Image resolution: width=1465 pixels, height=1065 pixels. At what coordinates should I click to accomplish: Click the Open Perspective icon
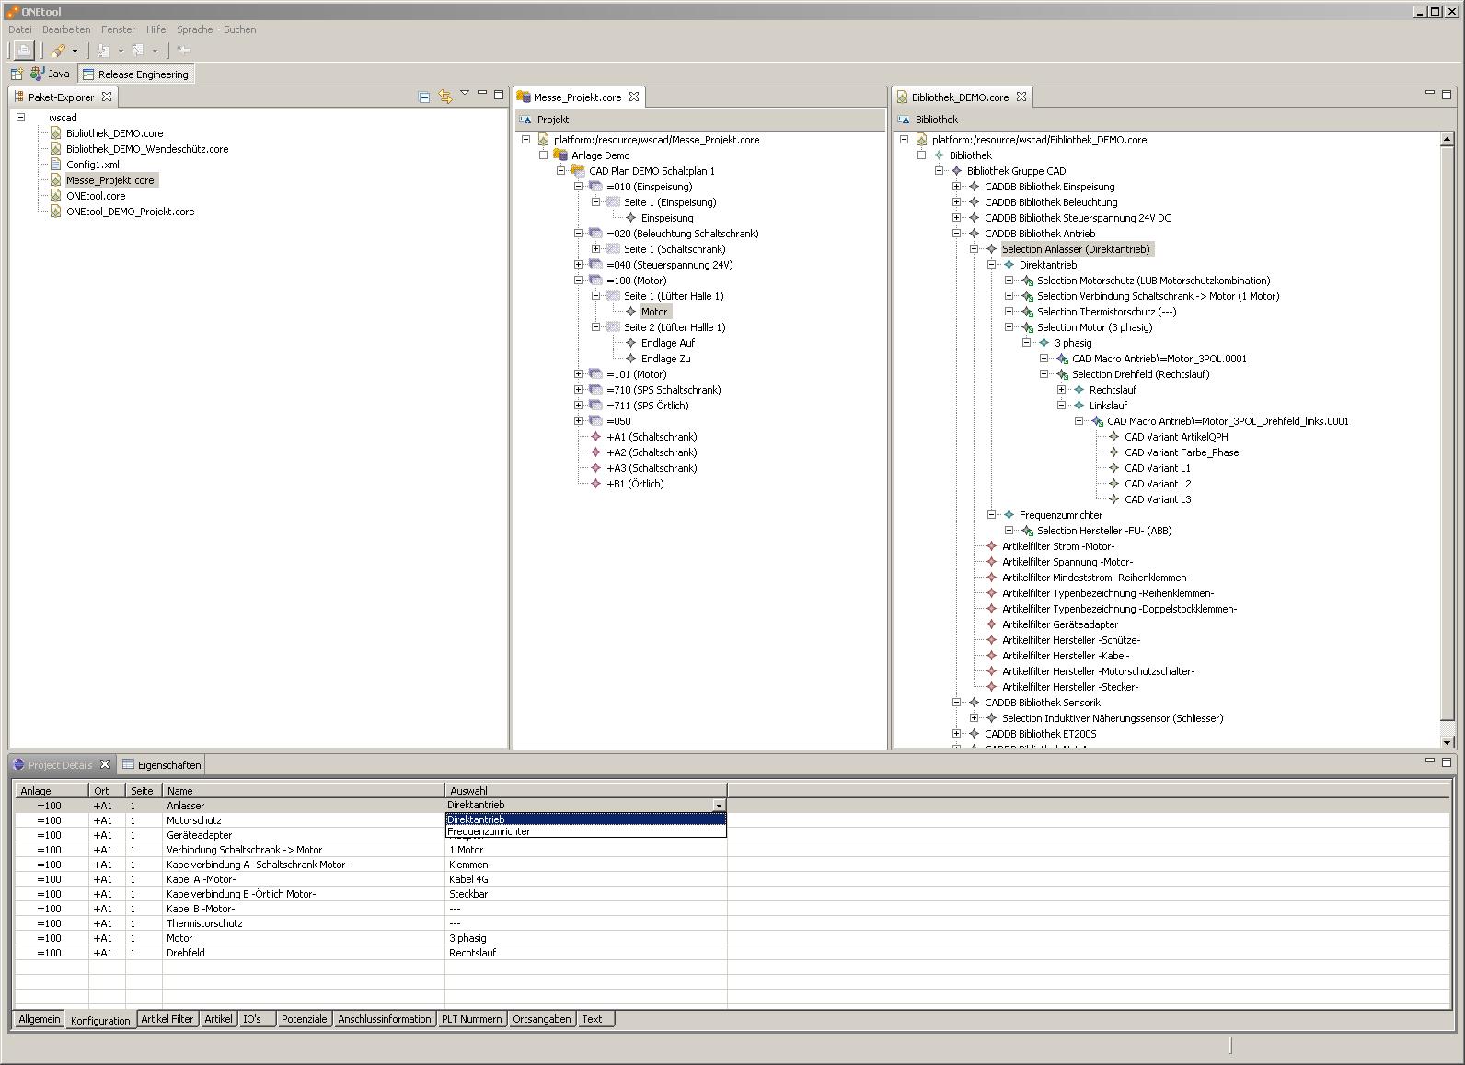[17, 74]
